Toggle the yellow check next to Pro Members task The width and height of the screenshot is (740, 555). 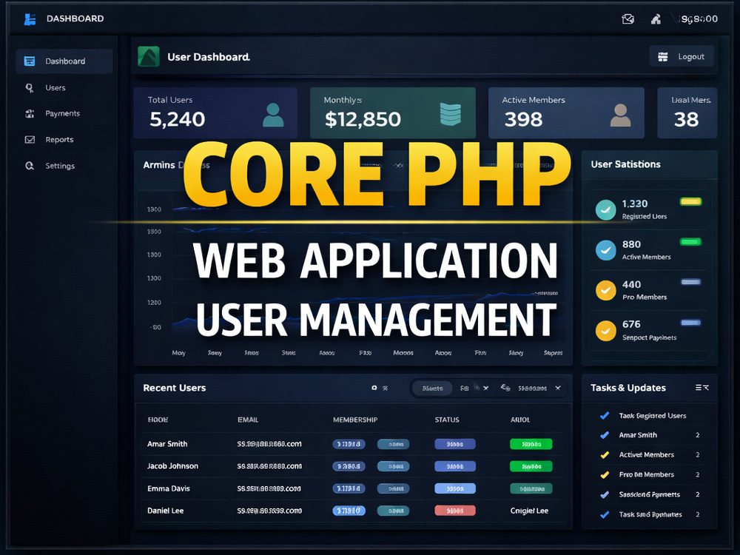point(605,475)
